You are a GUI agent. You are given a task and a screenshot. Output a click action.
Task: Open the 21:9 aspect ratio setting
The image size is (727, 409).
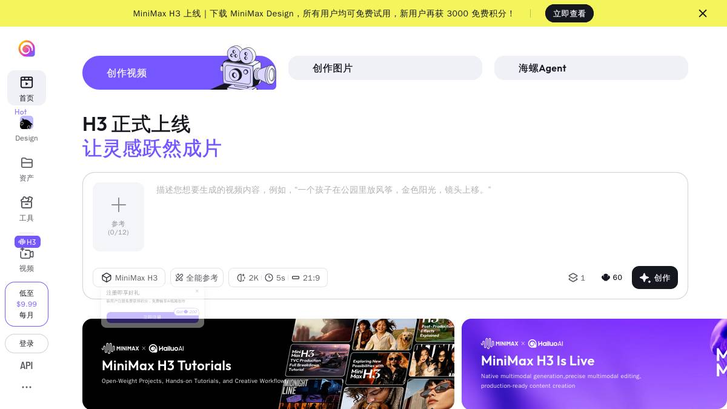click(x=306, y=278)
